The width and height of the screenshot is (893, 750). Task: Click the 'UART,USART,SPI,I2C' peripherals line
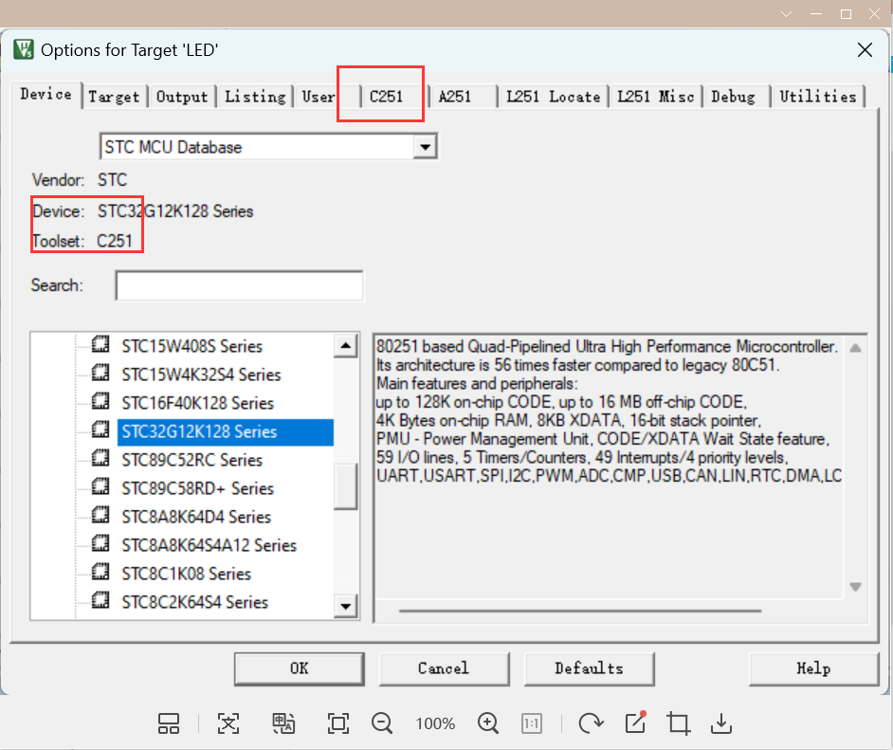tap(609, 476)
